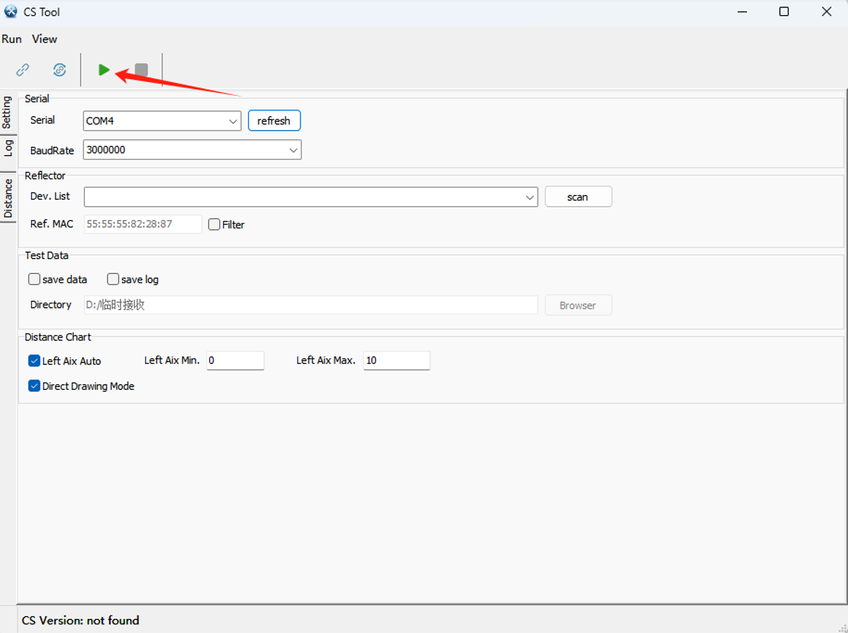Screen dimensions: 848x633
Task: Check the save data option
Action: point(34,279)
